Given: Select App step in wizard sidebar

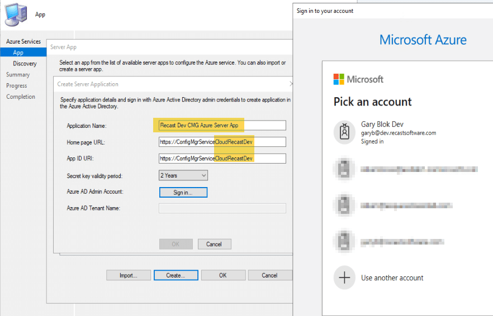Looking at the screenshot, I should [x=18, y=52].
